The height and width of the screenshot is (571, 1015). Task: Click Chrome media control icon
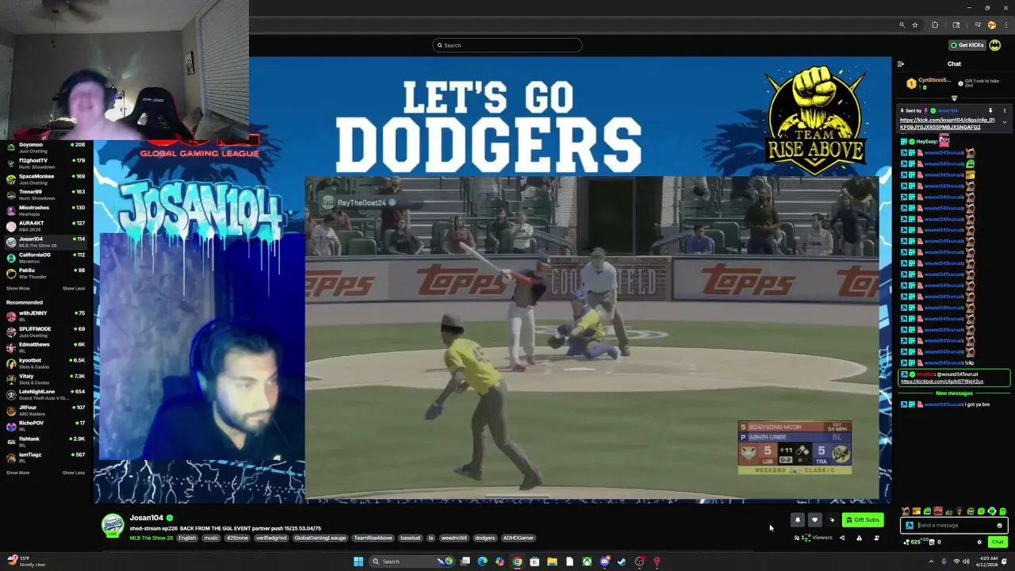click(x=978, y=25)
